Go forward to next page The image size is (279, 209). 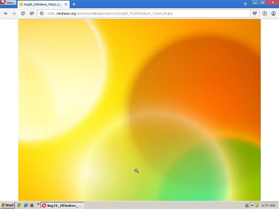tap(14, 14)
